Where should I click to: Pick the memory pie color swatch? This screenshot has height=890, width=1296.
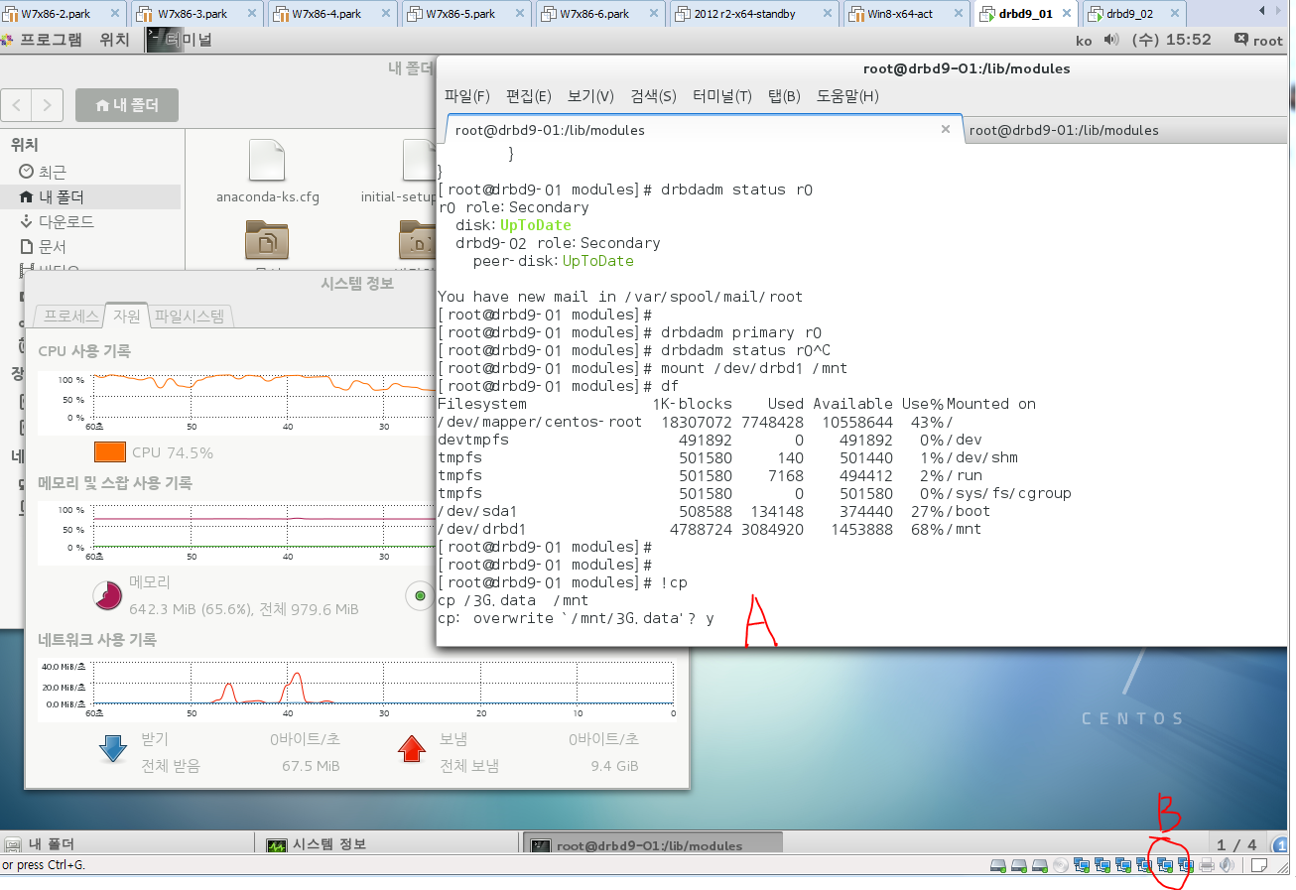[107, 595]
